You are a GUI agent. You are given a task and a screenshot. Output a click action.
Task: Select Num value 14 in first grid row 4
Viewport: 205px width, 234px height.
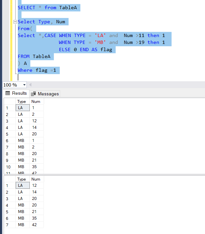37,127
